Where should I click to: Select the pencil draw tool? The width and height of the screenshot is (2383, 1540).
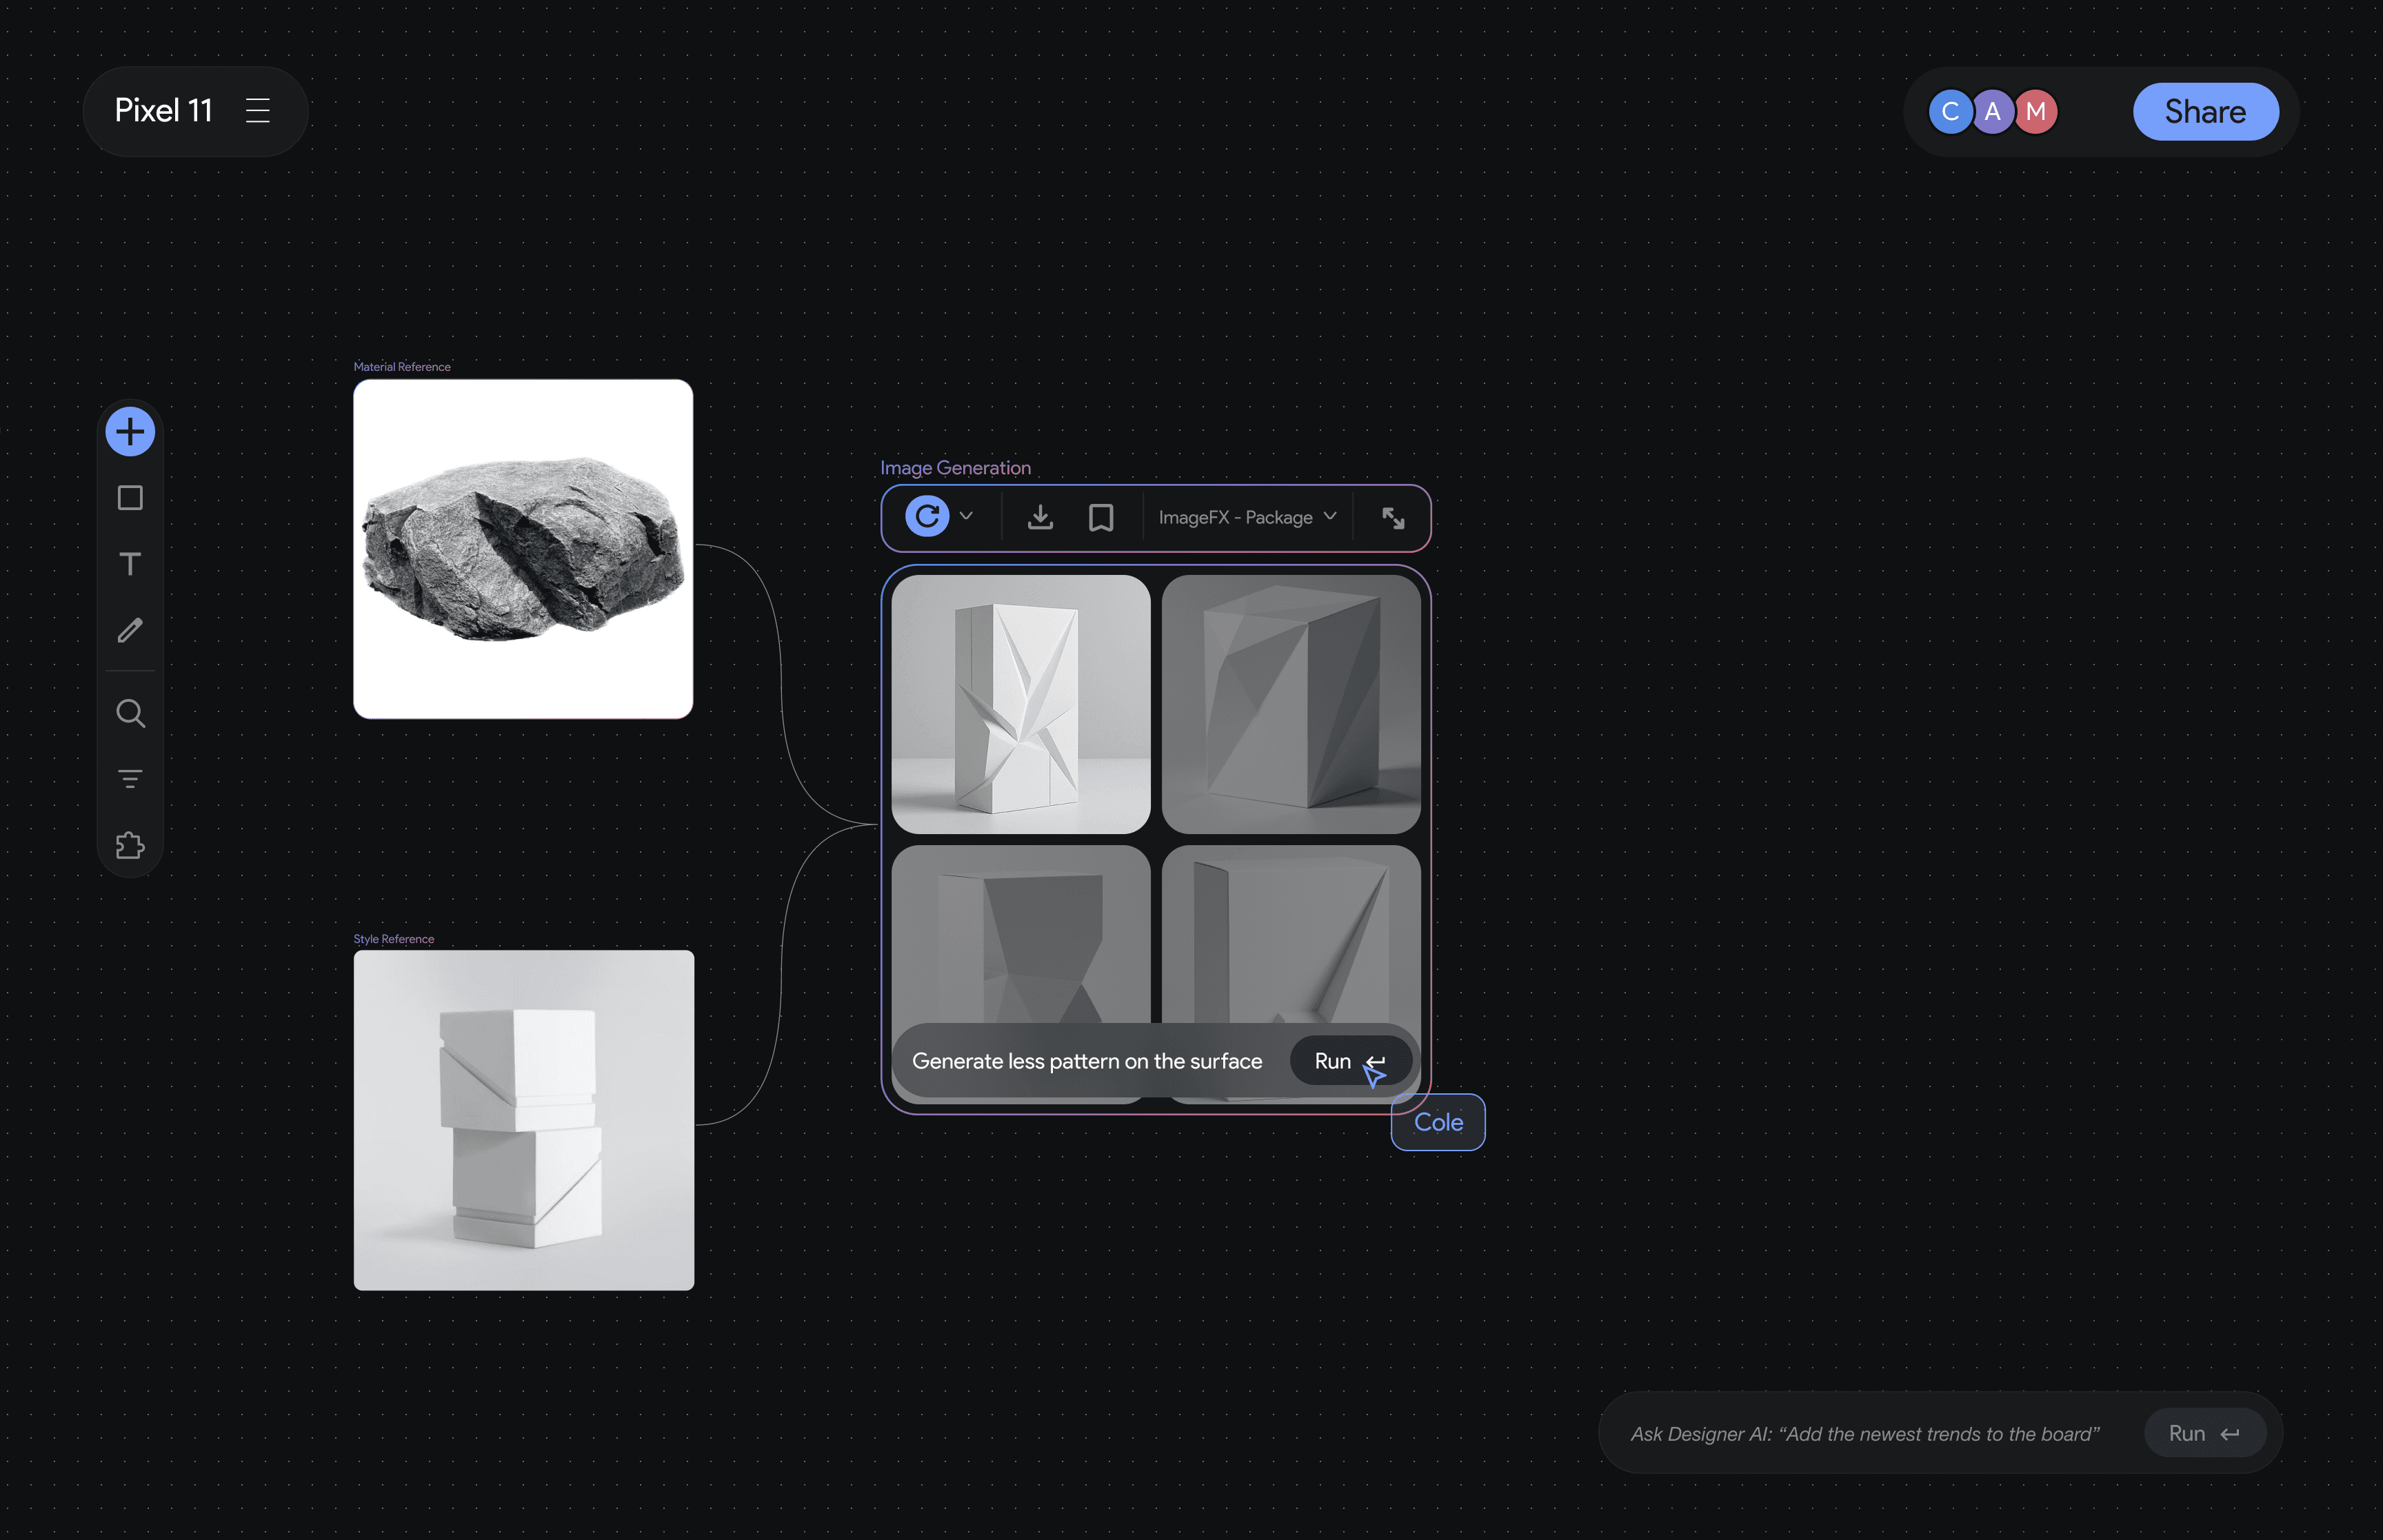click(x=130, y=630)
